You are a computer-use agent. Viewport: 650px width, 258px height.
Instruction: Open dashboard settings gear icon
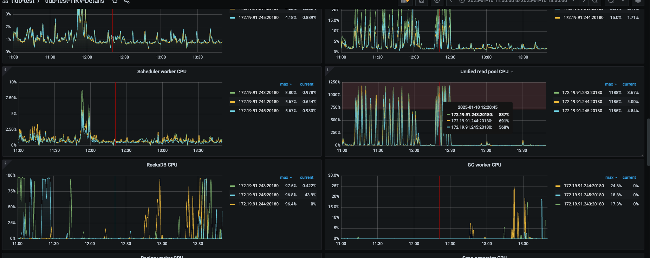tap(437, 1)
